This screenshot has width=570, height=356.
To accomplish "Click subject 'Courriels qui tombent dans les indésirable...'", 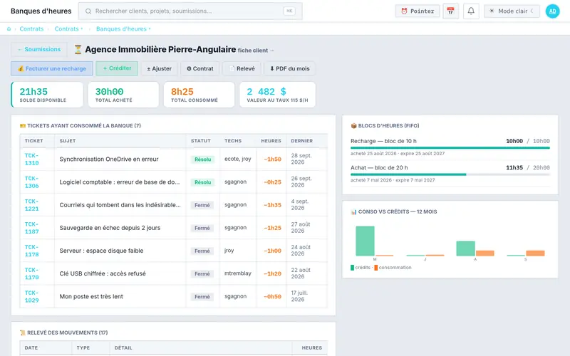I will click(x=120, y=205).
